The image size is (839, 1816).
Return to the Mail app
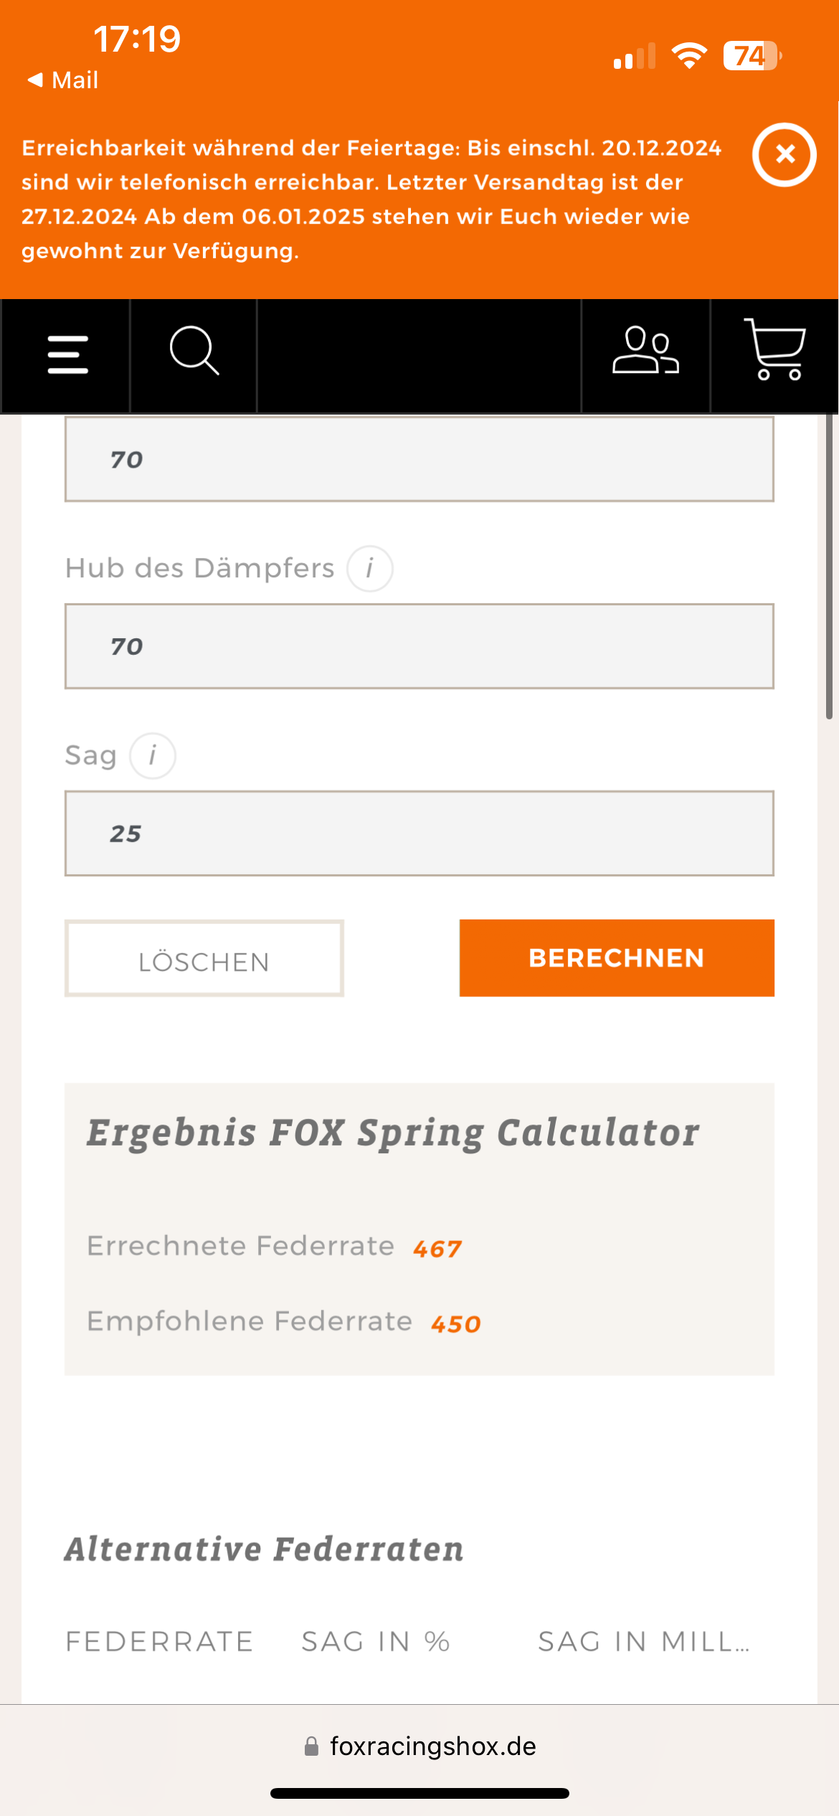click(63, 80)
